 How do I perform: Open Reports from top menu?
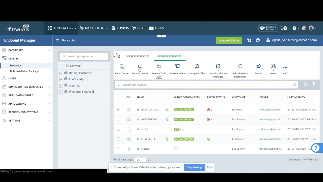click(120, 28)
